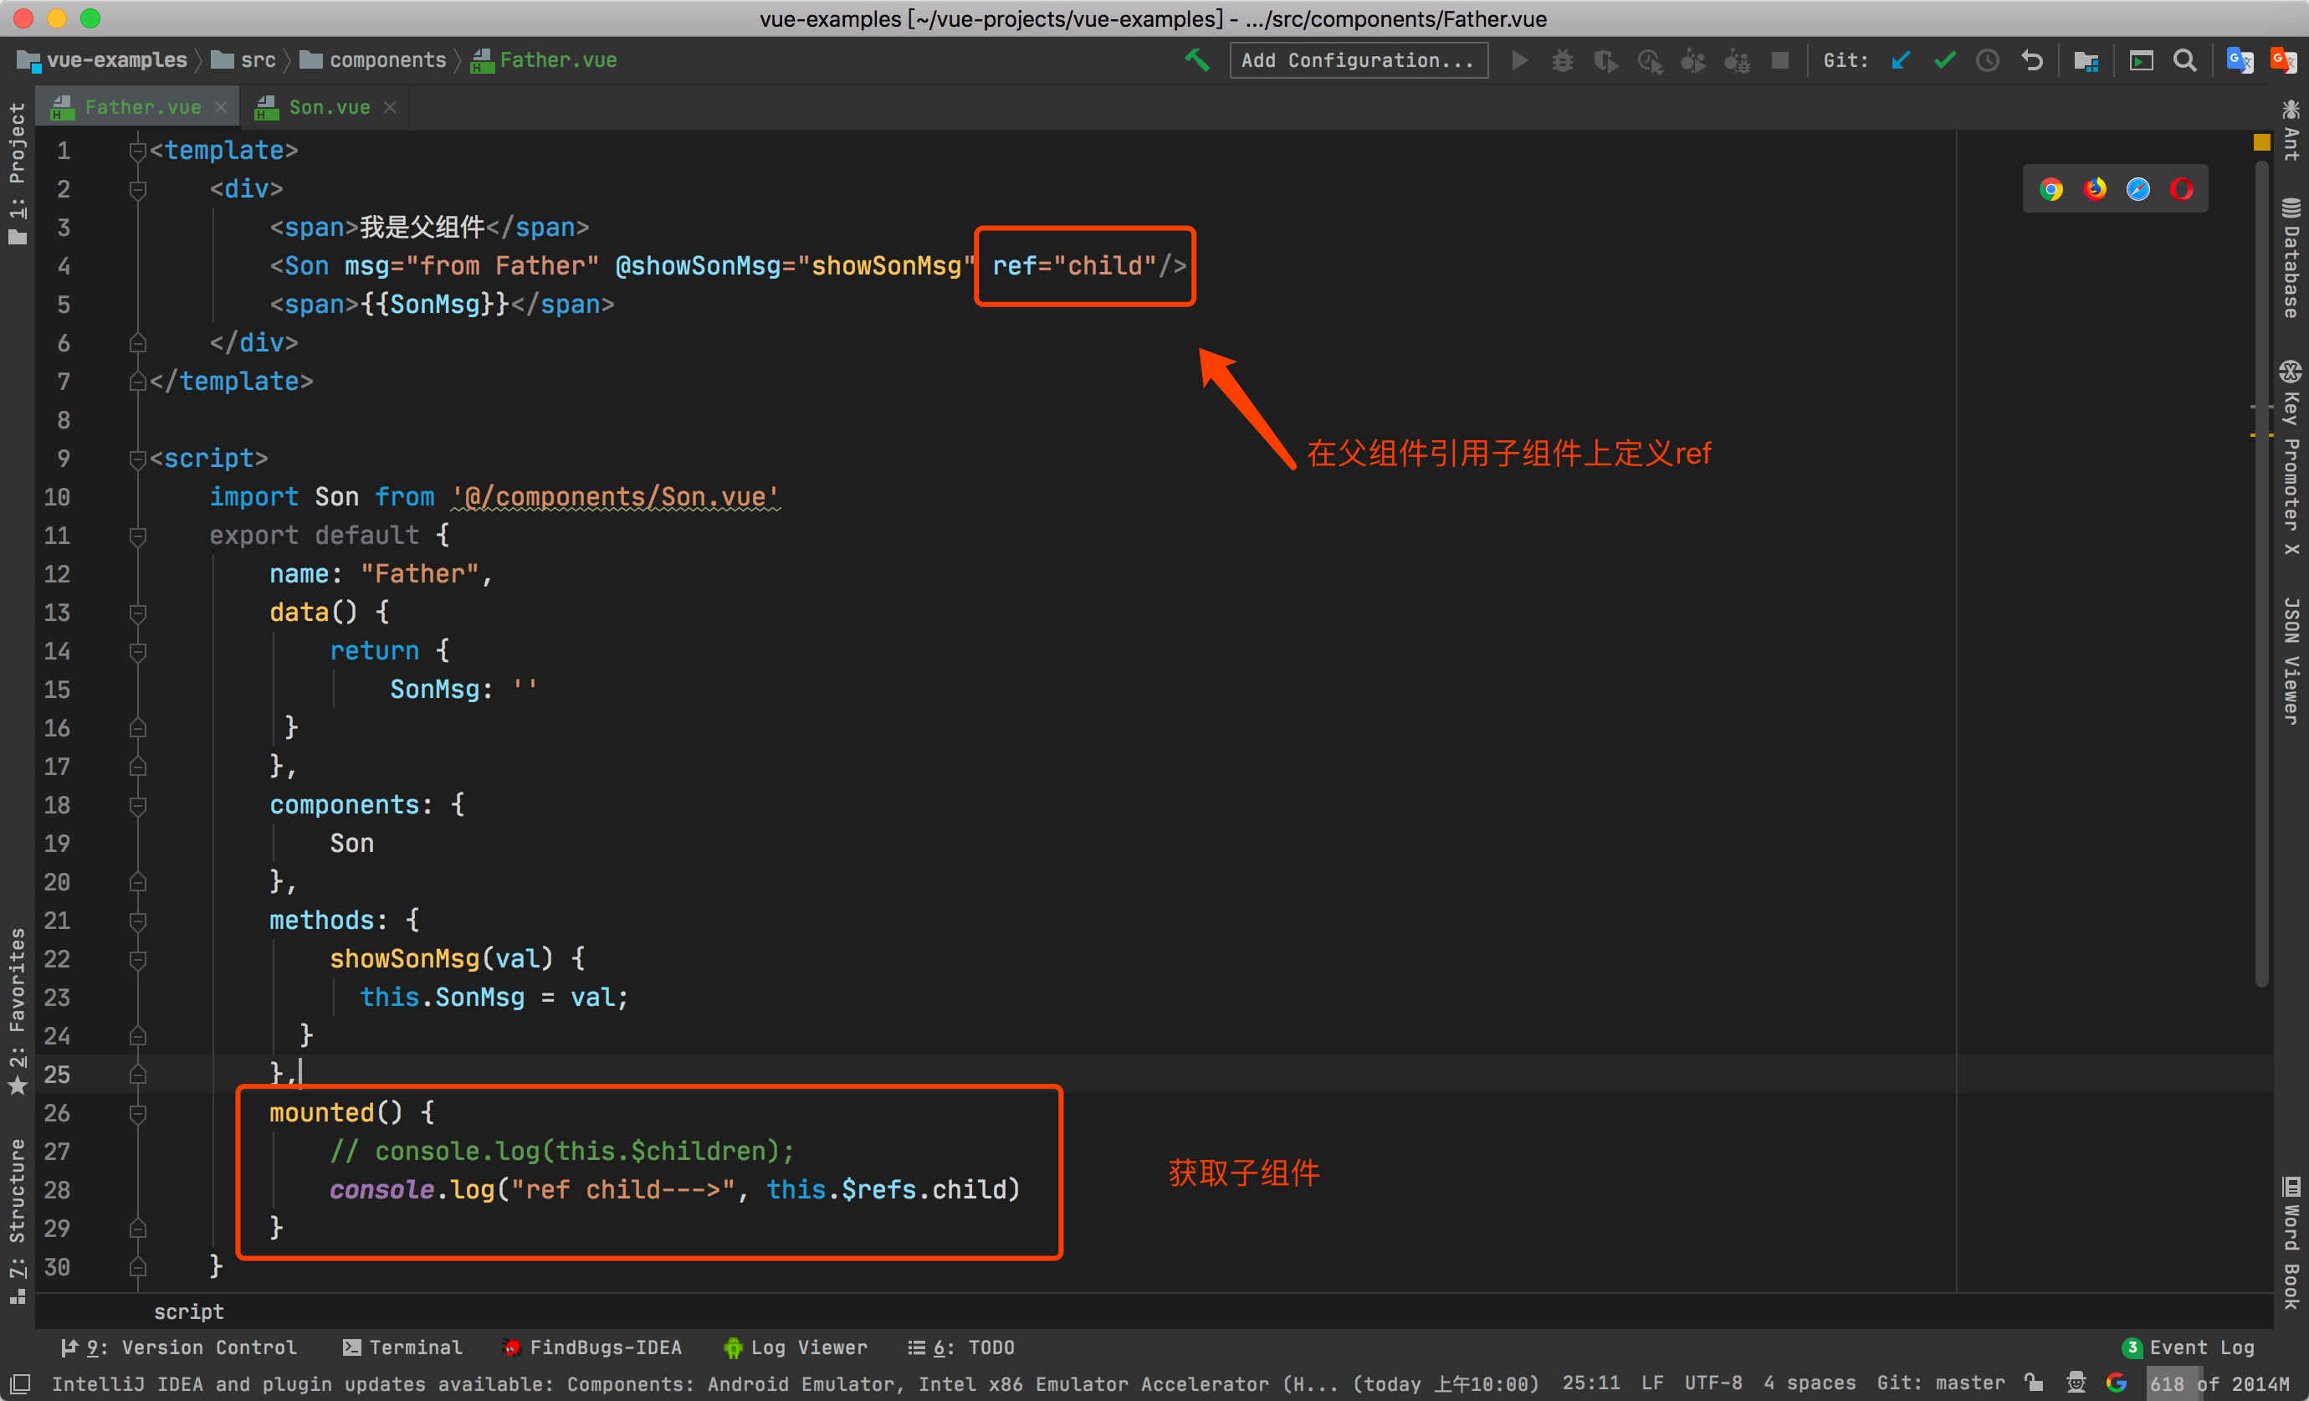The height and width of the screenshot is (1401, 2309).
Task: Open the Word Book panel
Action: [2291, 1243]
